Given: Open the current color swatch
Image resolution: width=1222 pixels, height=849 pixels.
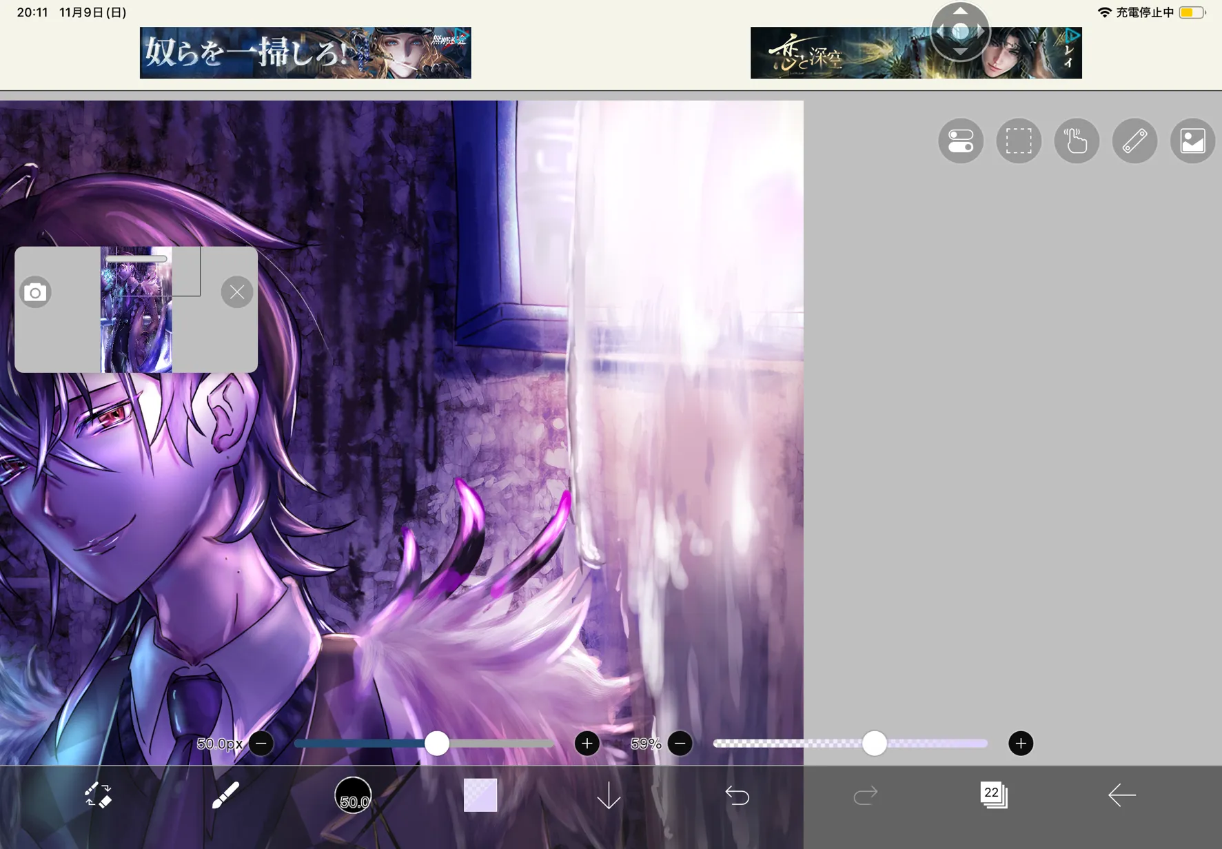Looking at the screenshot, I should coord(480,795).
